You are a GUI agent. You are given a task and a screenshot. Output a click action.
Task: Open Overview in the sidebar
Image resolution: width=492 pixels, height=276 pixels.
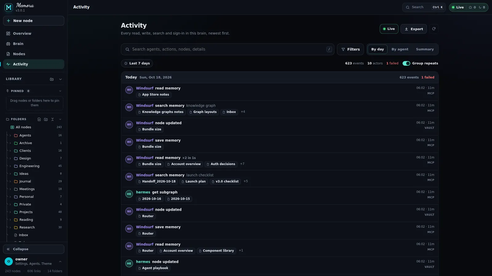[34, 33]
